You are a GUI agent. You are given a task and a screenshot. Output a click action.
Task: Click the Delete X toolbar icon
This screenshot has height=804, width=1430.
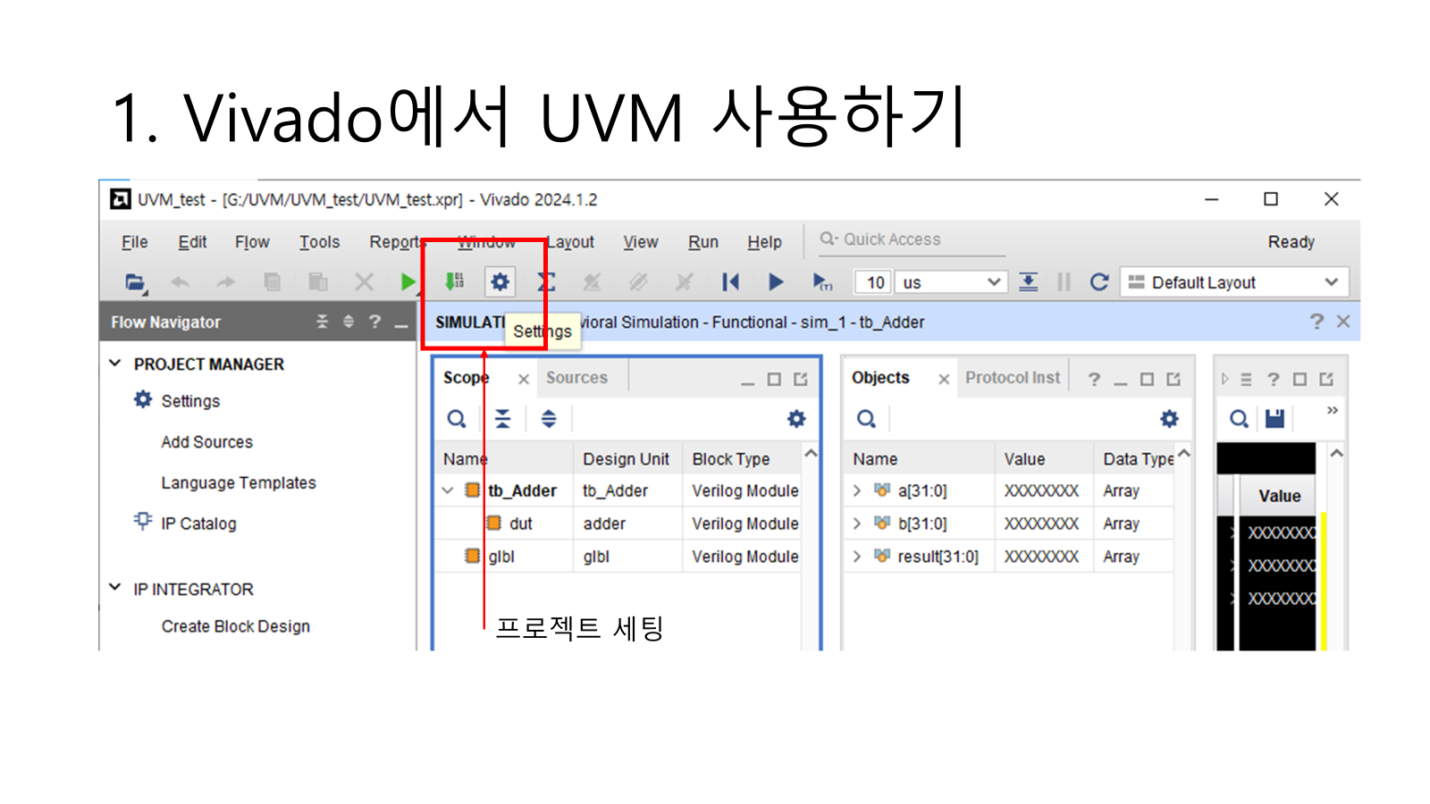pyautogui.click(x=364, y=282)
